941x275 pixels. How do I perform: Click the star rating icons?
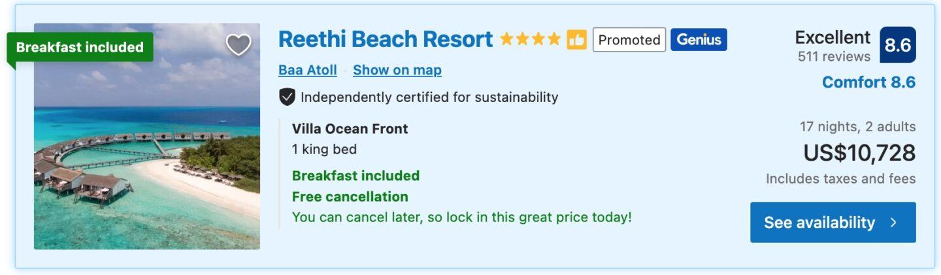pyautogui.click(x=530, y=40)
